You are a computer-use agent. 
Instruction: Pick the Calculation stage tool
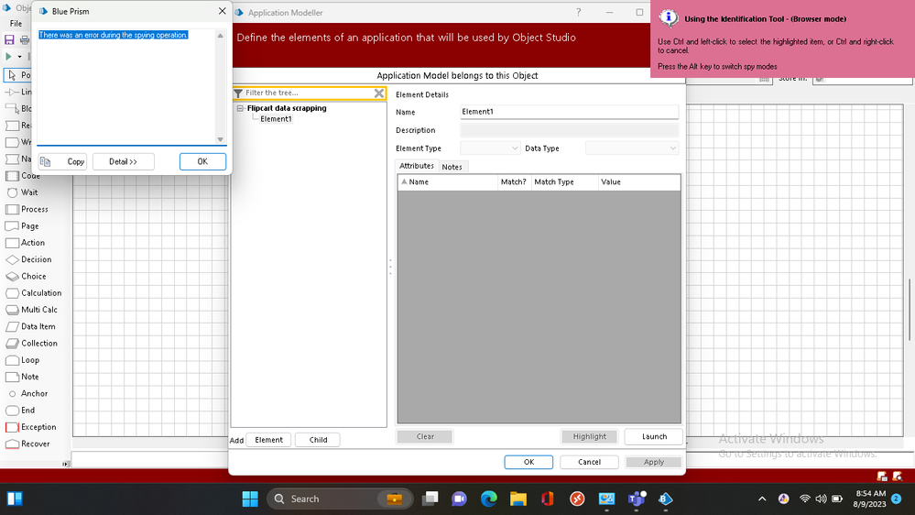(x=40, y=293)
